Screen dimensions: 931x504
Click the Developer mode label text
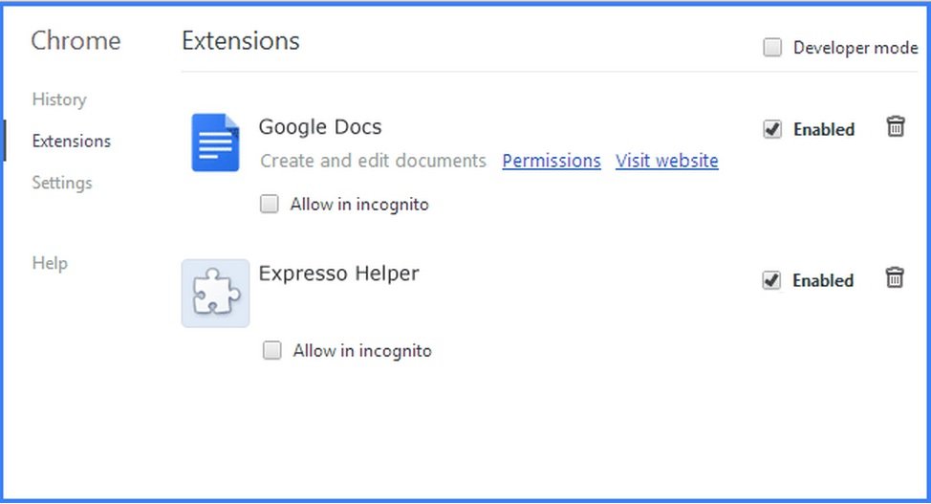coord(855,48)
